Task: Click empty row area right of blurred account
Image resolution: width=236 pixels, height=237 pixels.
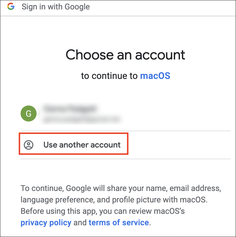Action: point(177,113)
